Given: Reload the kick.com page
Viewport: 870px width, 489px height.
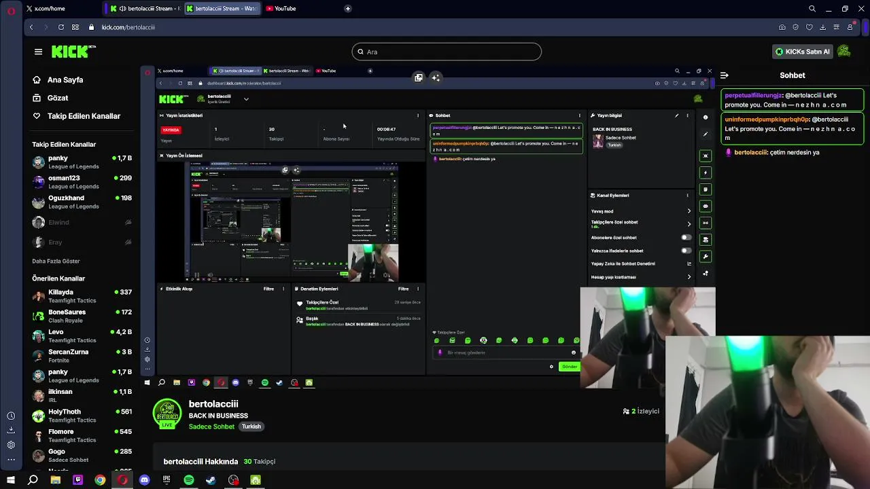Looking at the screenshot, I should 61,27.
